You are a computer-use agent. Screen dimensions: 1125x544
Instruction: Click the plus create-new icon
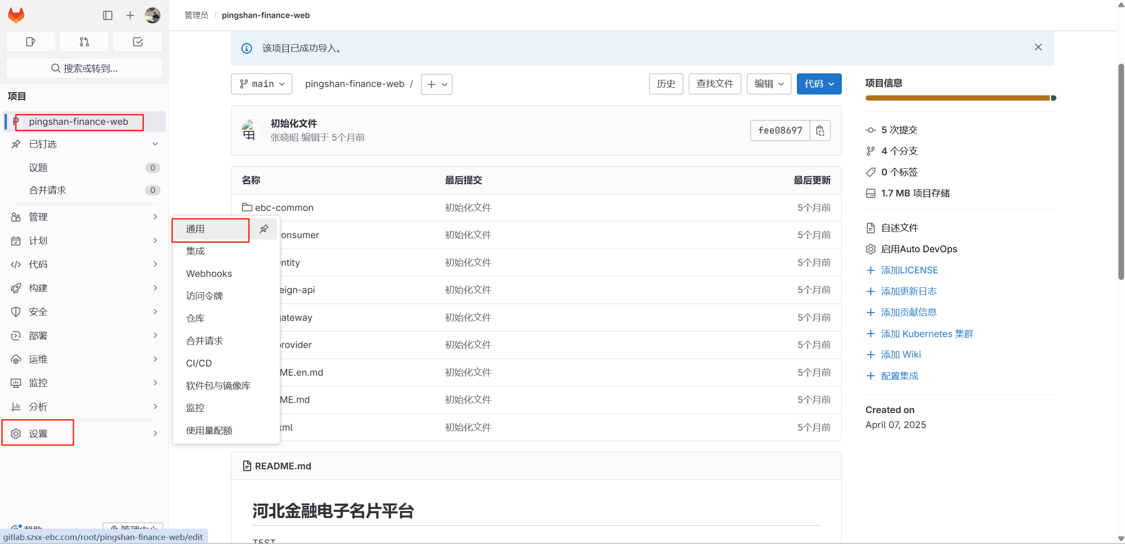[x=130, y=15]
